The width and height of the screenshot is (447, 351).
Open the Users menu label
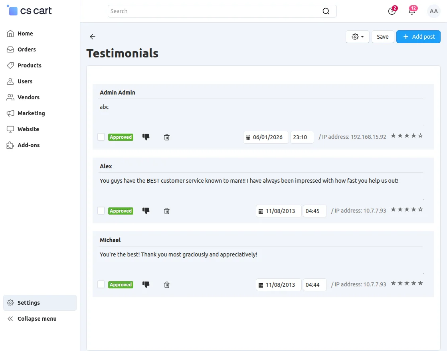pos(25,81)
